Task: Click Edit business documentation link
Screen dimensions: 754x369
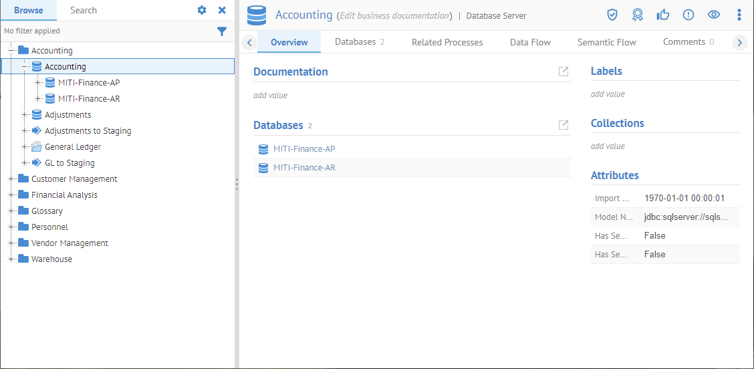Action: click(x=394, y=16)
